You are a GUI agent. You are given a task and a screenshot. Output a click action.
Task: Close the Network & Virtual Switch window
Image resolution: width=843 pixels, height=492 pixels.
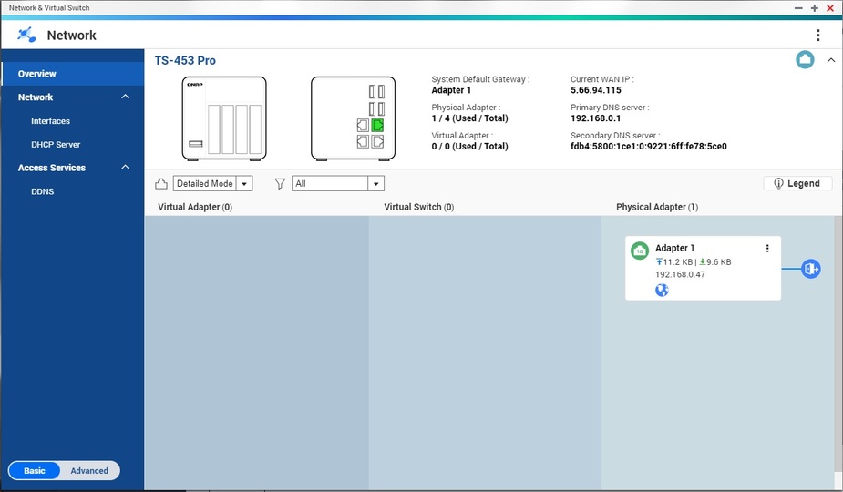[x=830, y=7]
